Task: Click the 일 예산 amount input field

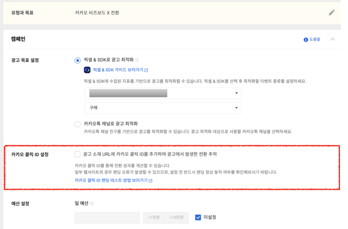Action: (107, 218)
